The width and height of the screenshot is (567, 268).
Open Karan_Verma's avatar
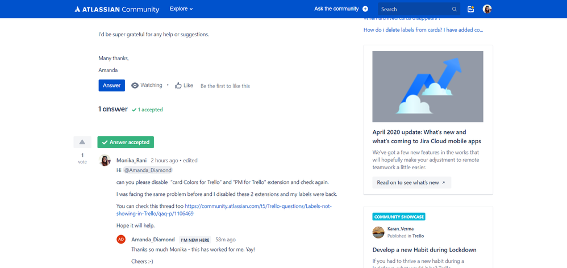378,232
